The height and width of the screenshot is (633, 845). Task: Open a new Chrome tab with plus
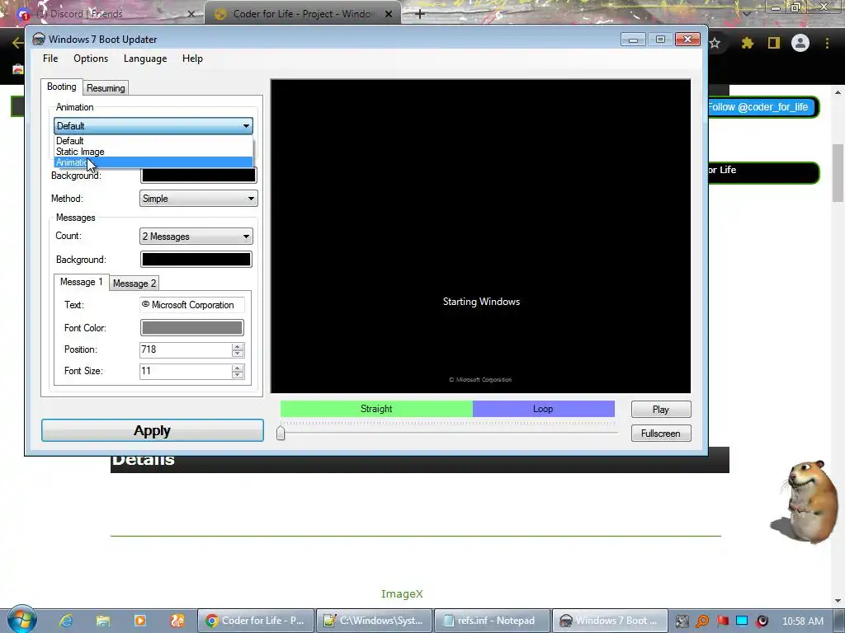[420, 14]
